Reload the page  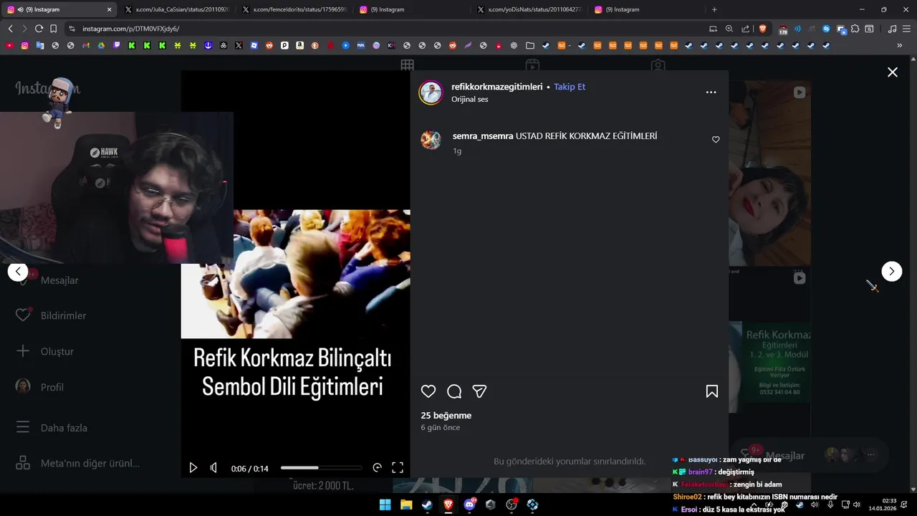tap(39, 29)
